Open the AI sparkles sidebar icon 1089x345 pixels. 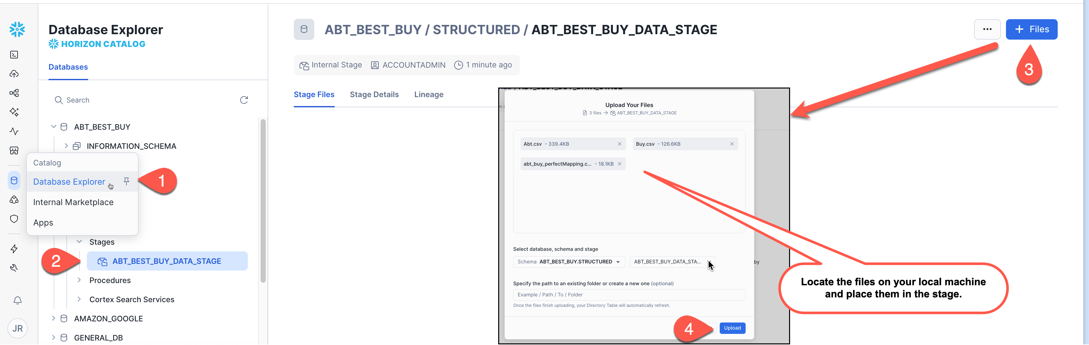click(14, 112)
